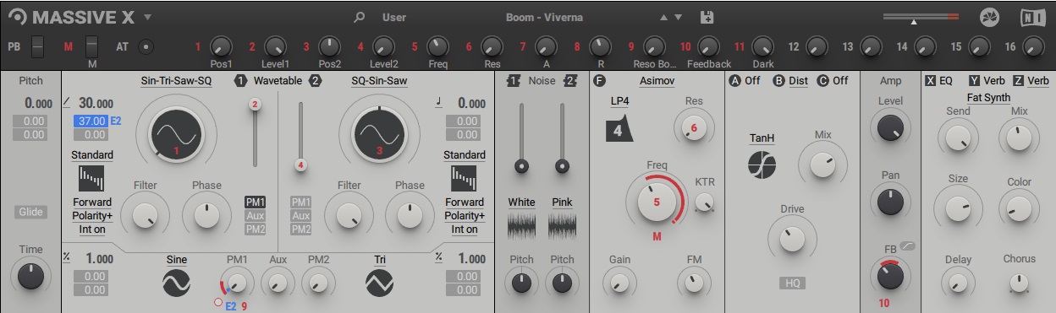Click the left Standard mode waveform icon

[x=91, y=179]
